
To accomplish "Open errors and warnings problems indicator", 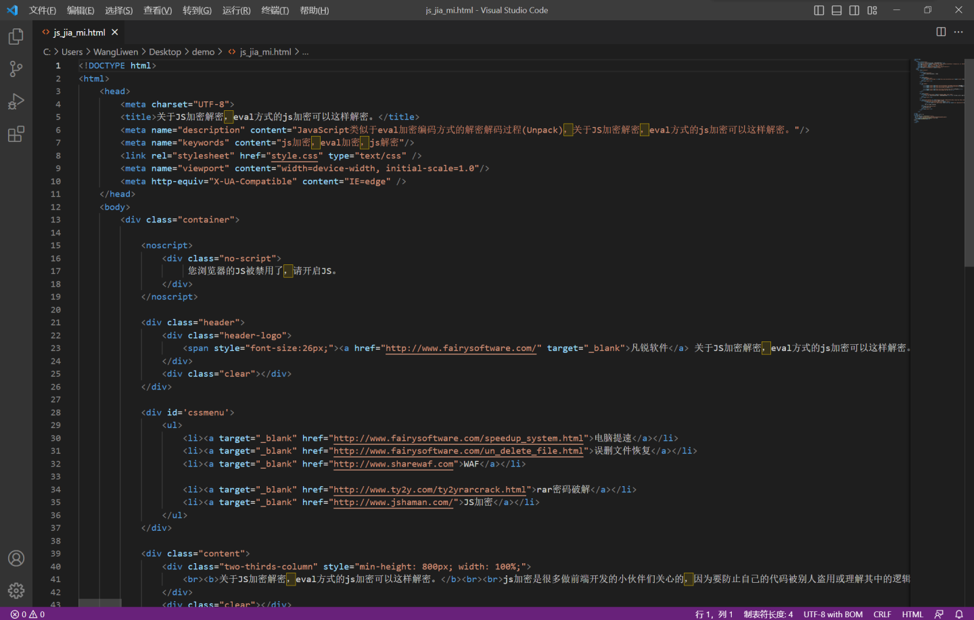I will pos(28,614).
